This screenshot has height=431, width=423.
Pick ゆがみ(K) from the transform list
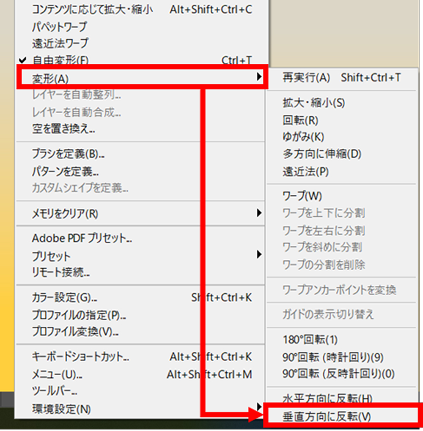click(x=303, y=137)
